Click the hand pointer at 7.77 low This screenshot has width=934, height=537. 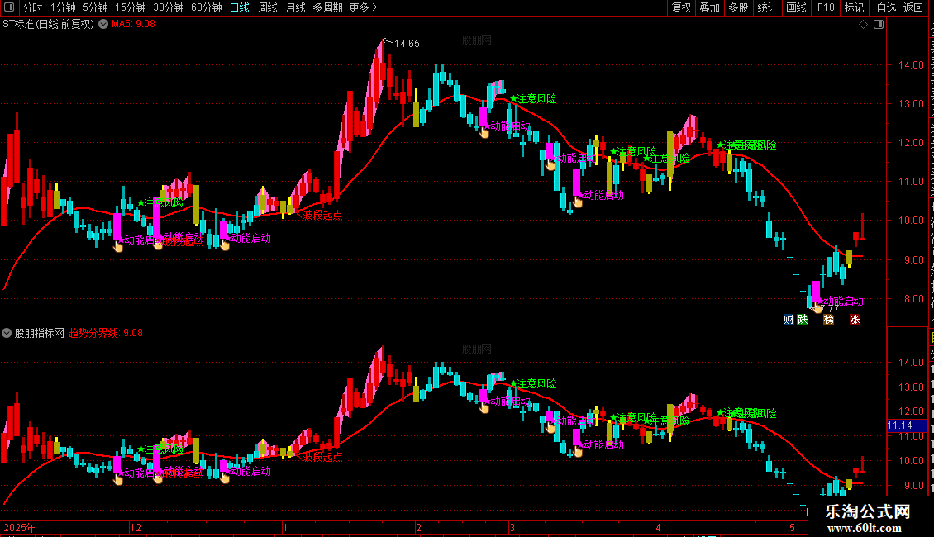point(817,308)
